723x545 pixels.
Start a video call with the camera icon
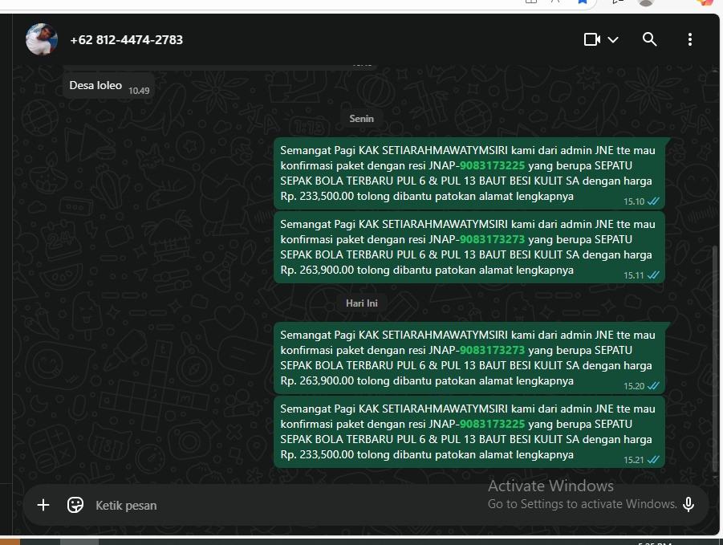[592, 39]
